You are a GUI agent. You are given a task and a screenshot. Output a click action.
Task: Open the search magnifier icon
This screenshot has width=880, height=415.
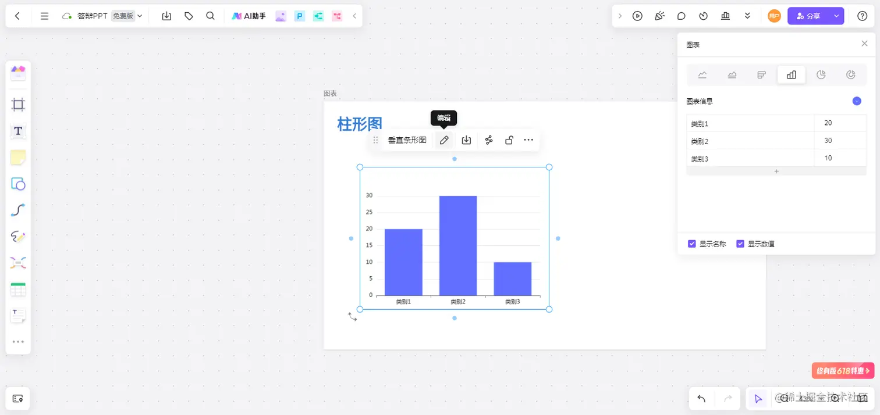[211, 16]
